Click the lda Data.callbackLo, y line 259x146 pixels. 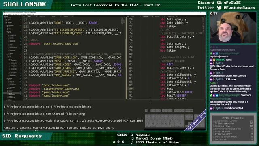(178, 75)
